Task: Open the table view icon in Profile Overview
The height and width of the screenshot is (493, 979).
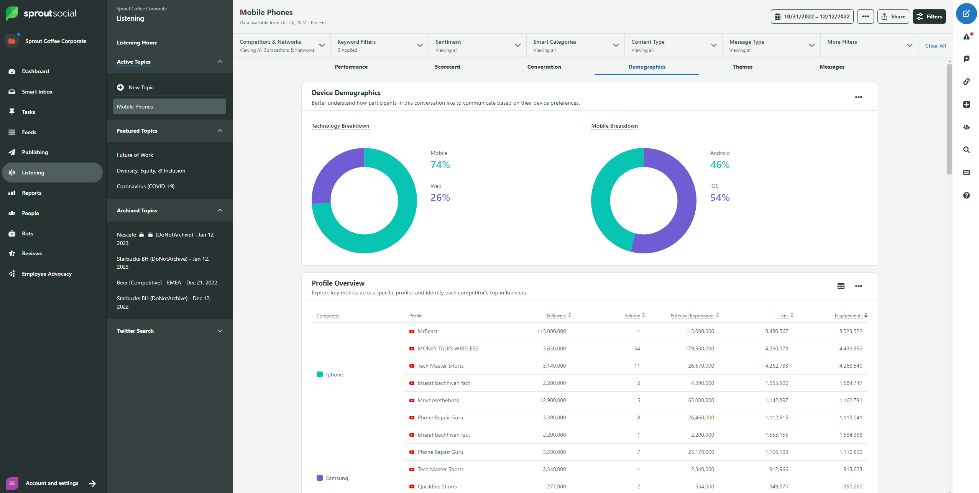Action: tap(841, 286)
